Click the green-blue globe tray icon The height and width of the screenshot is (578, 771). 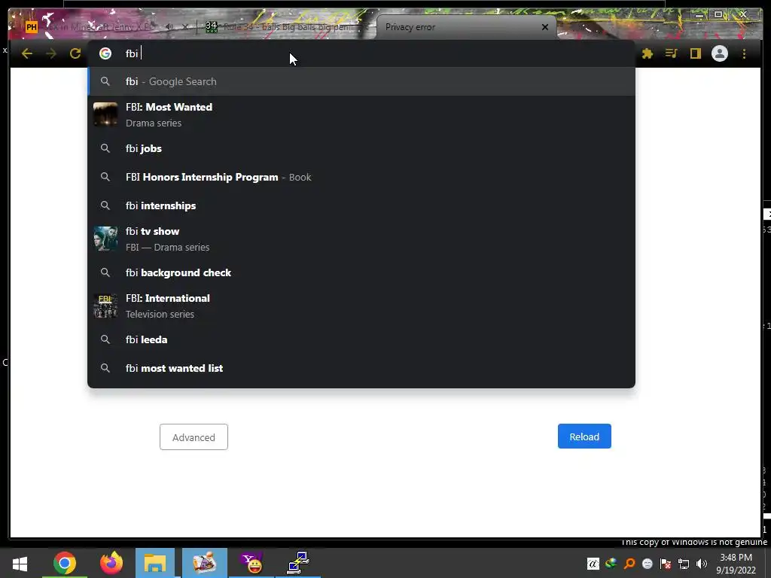tap(611, 564)
